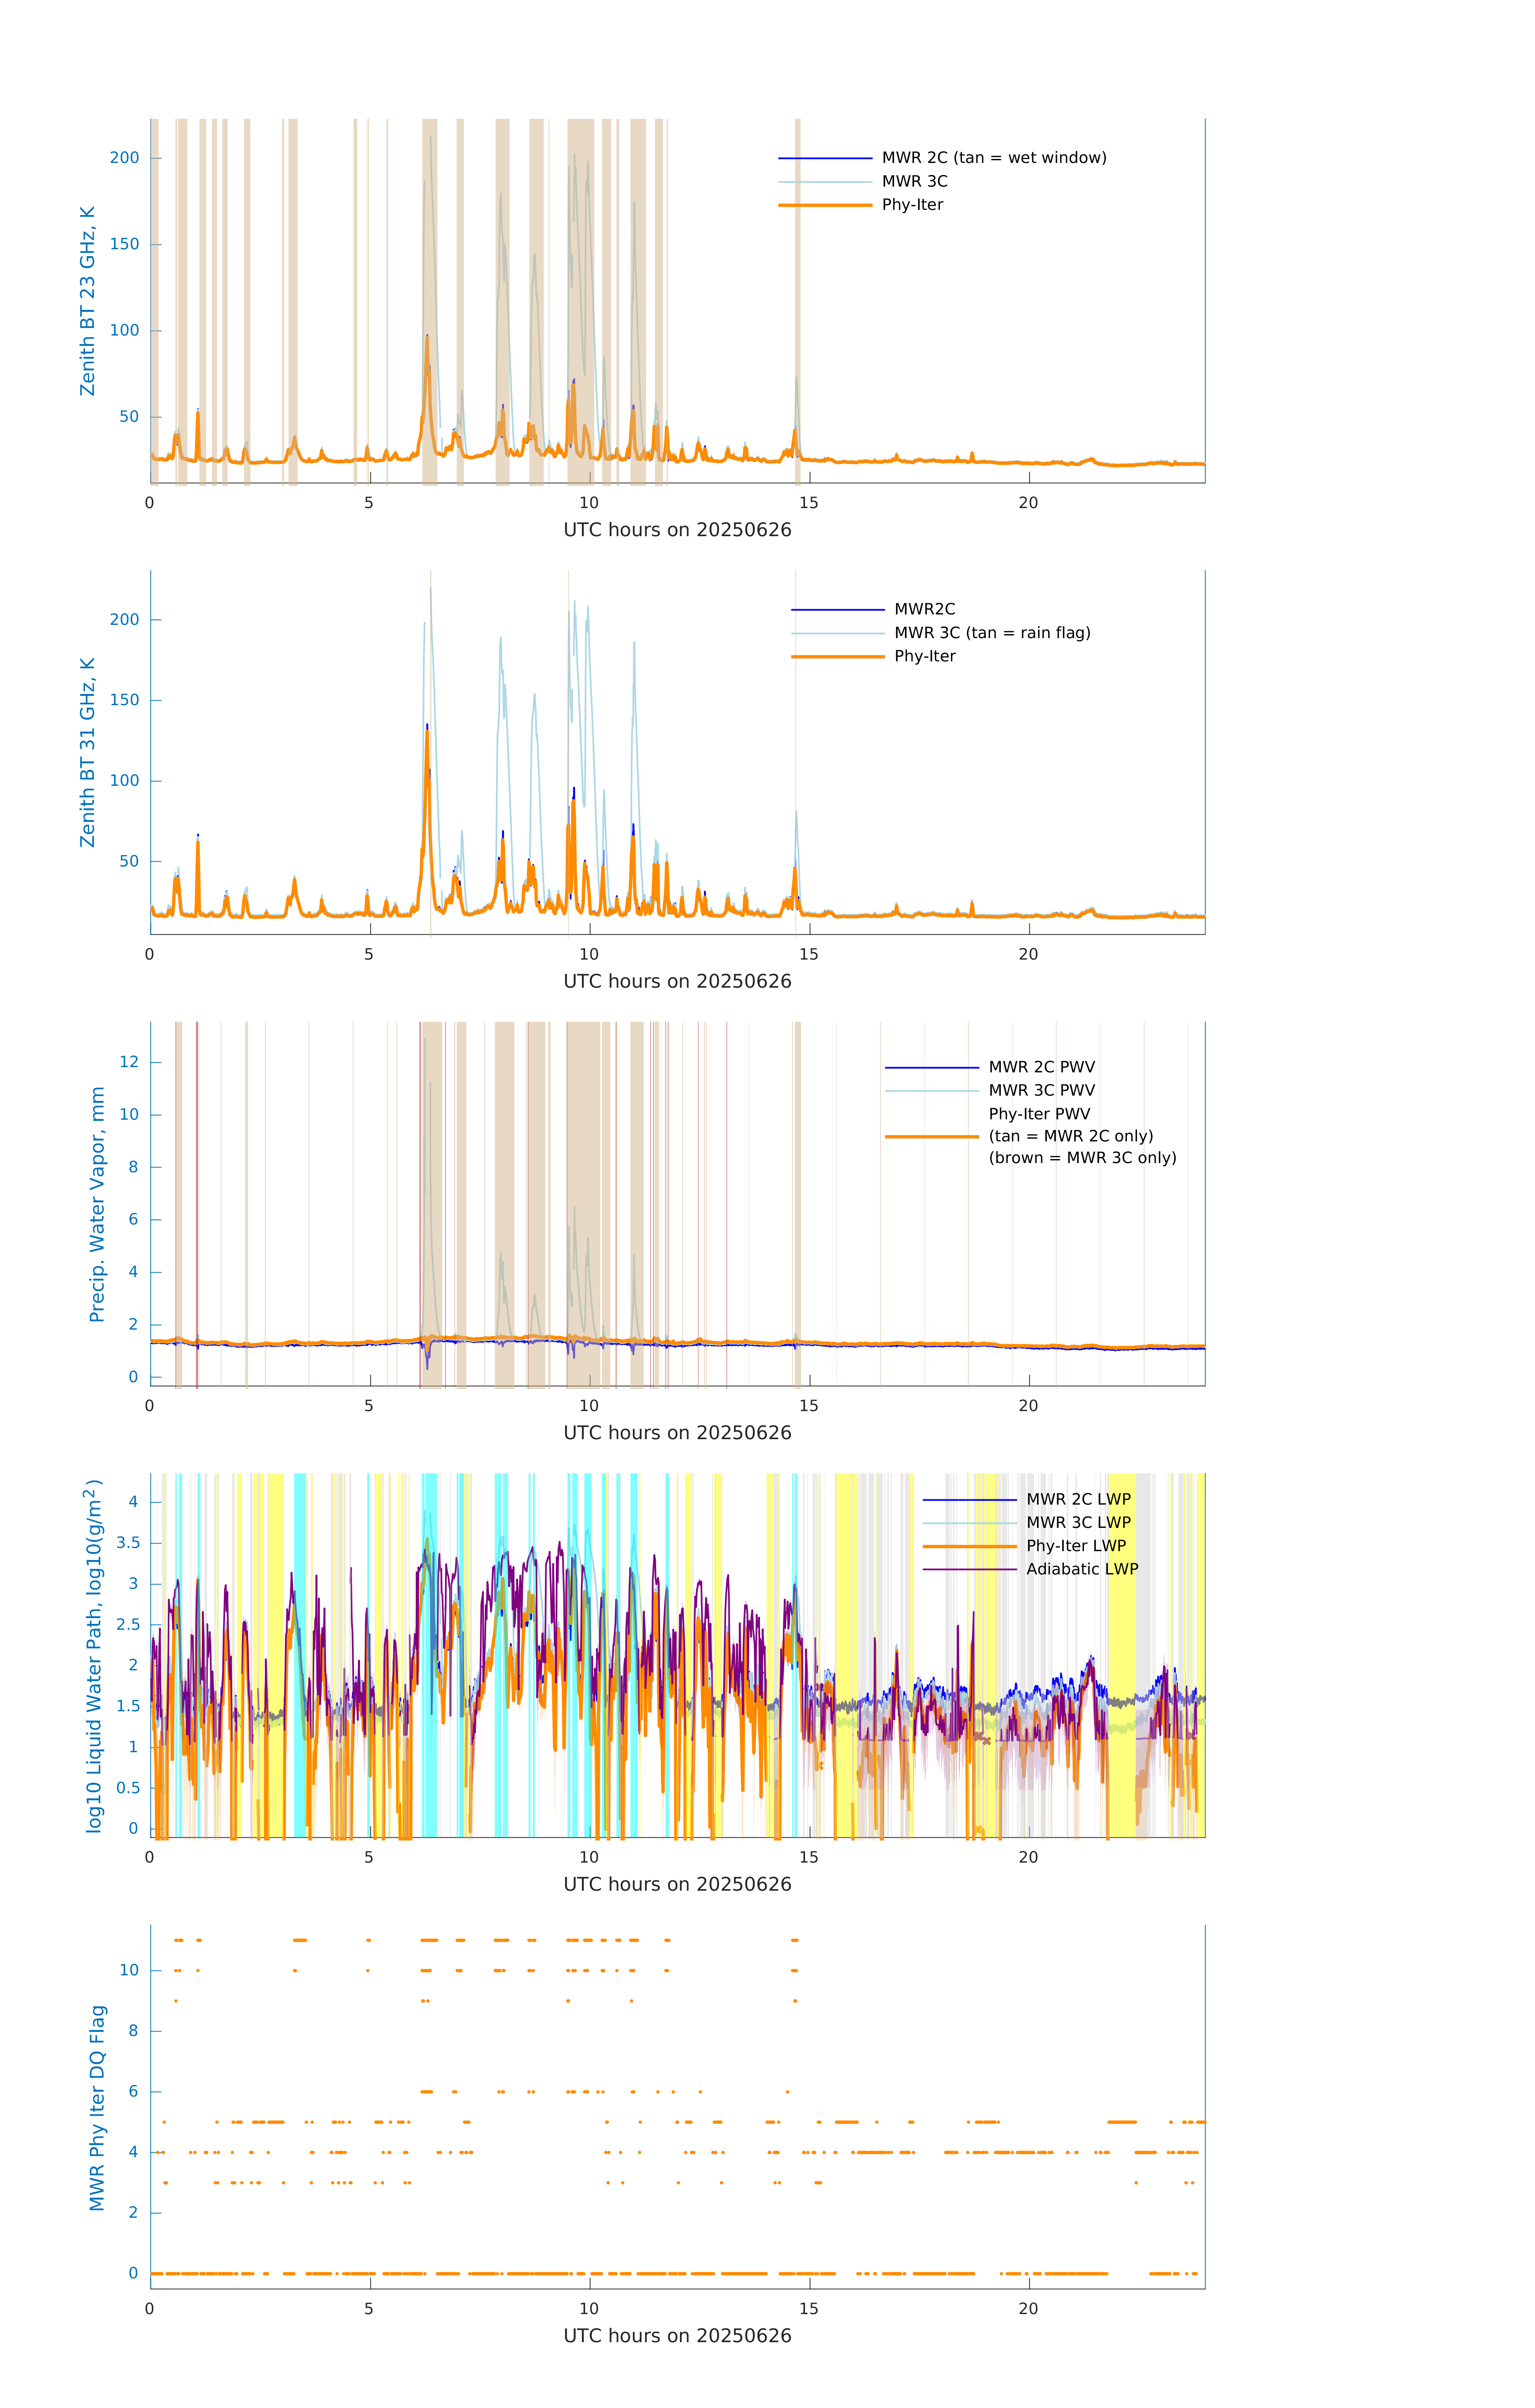Click the 'UTC hours on 20250626' label under bottom plot

click(x=677, y=2336)
